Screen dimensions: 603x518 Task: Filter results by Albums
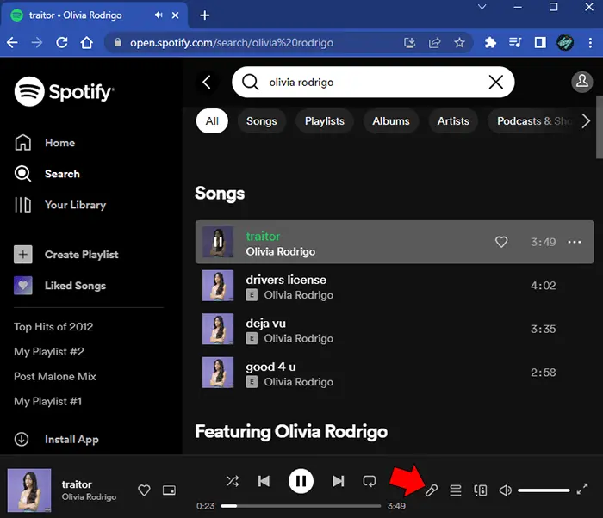pyautogui.click(x=391, y=121)
